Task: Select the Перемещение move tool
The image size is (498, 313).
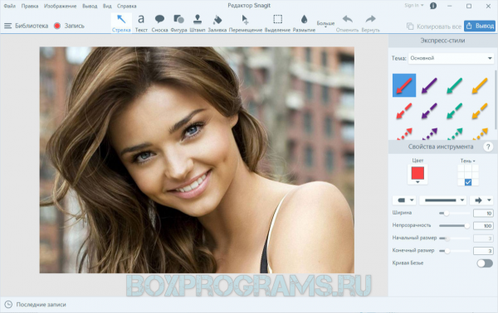Action: point(246,23)
